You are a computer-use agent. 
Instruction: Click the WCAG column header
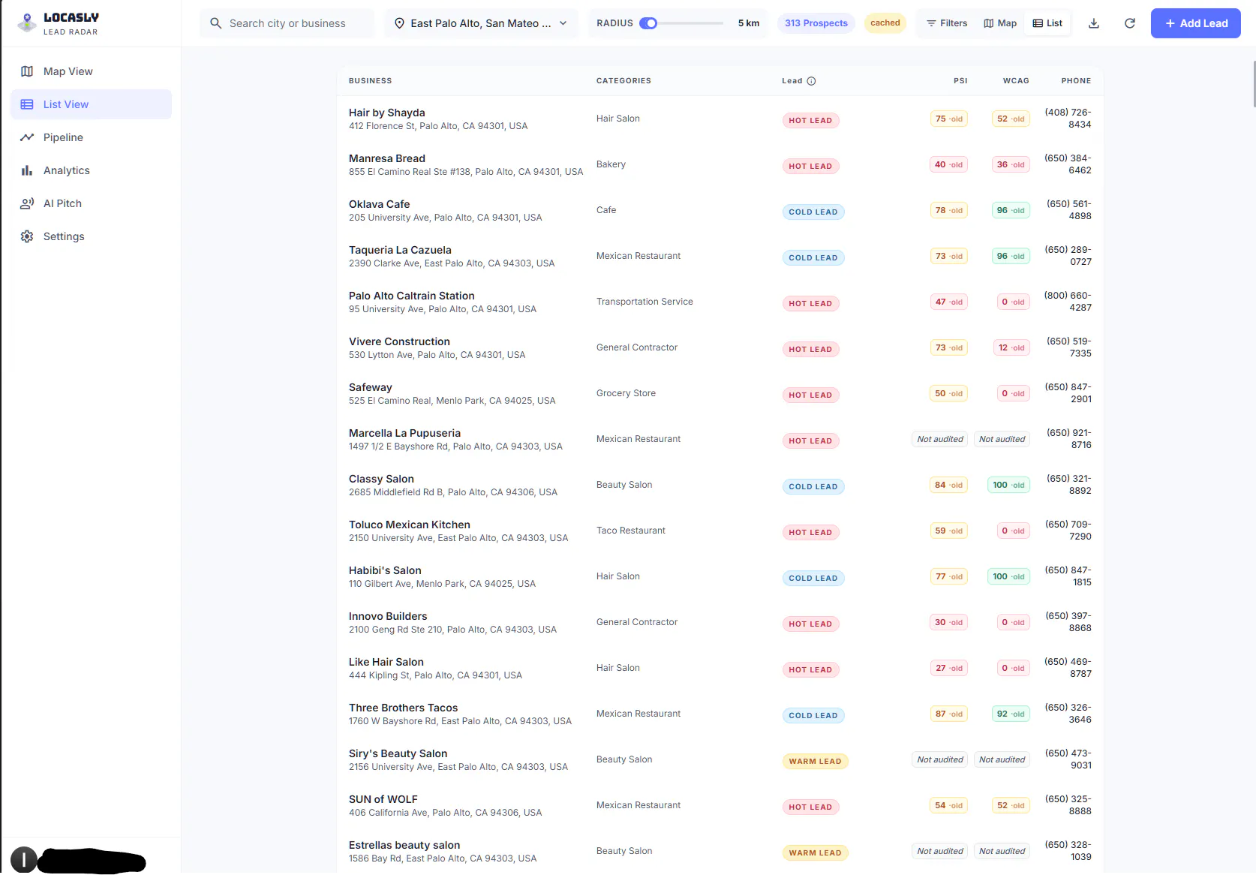tap(1016, 81)
